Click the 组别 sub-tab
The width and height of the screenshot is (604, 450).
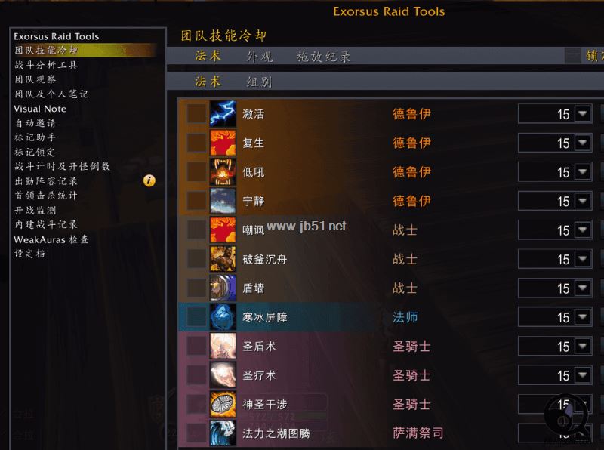(259, 82)
